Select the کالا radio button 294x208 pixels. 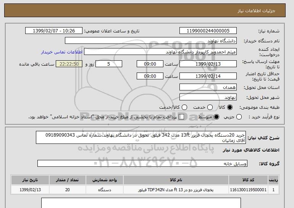[x=230, y=107]
